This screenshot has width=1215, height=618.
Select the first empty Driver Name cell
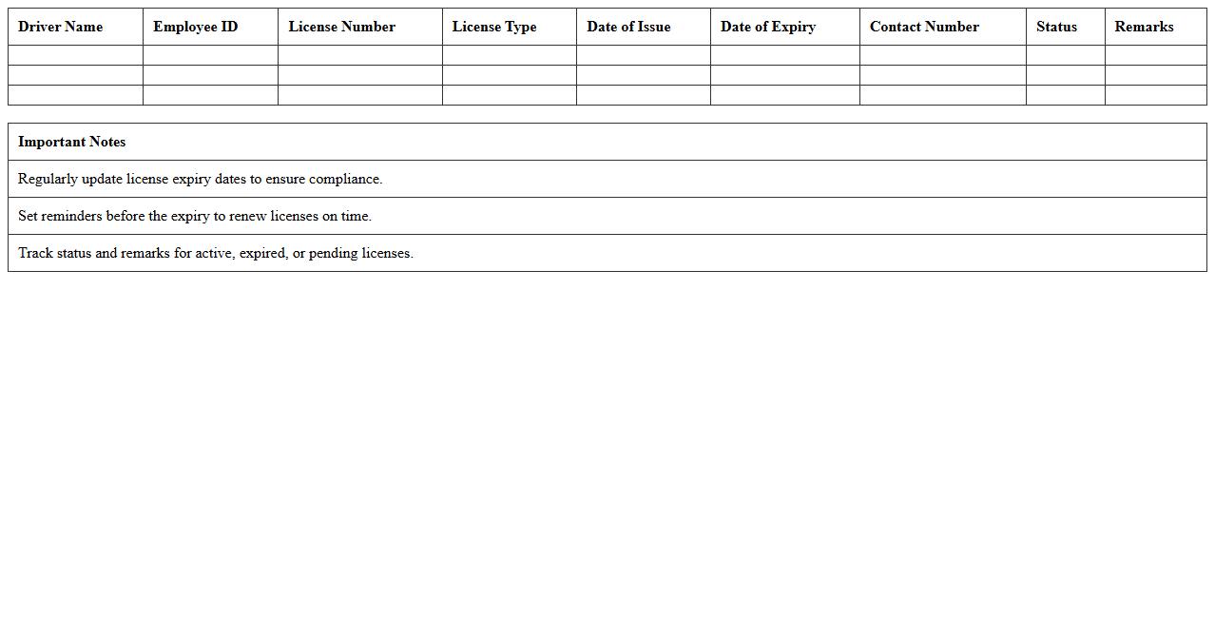tap(75, 54)
